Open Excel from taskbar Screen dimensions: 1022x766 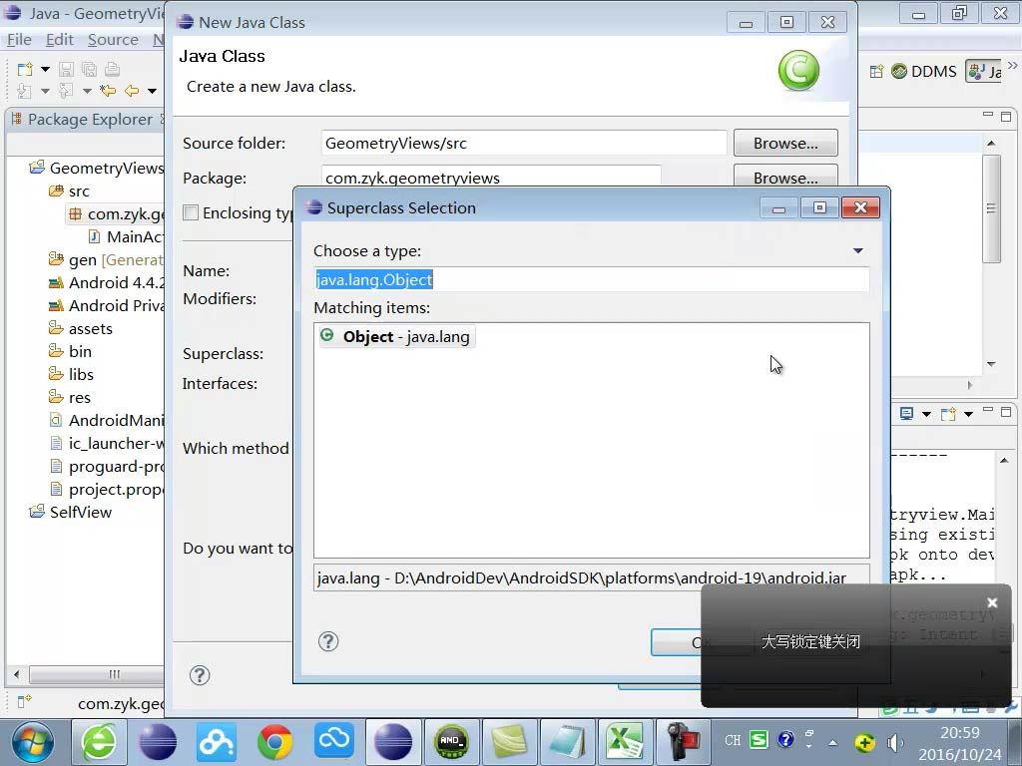click(625, 742)
